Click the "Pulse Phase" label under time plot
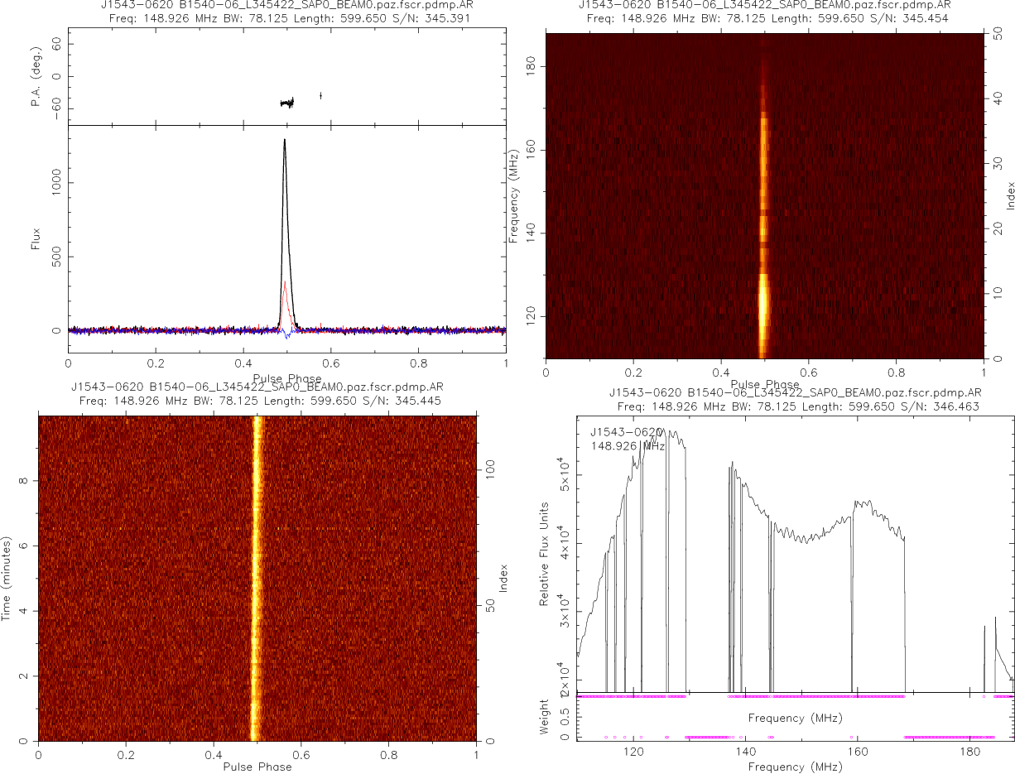 (x=257, y=767)
